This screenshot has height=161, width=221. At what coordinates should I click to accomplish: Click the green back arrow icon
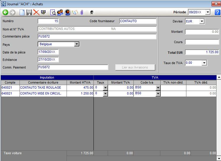point(5,12)
